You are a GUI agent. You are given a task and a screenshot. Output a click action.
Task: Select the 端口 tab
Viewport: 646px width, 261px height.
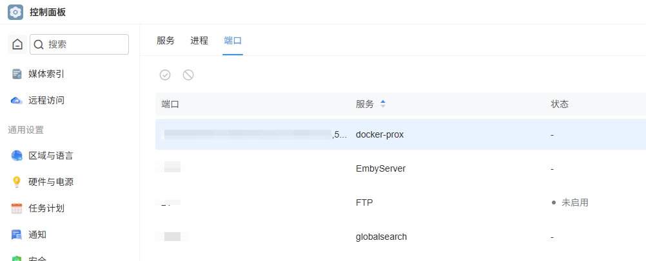click(x=233, y=40)
